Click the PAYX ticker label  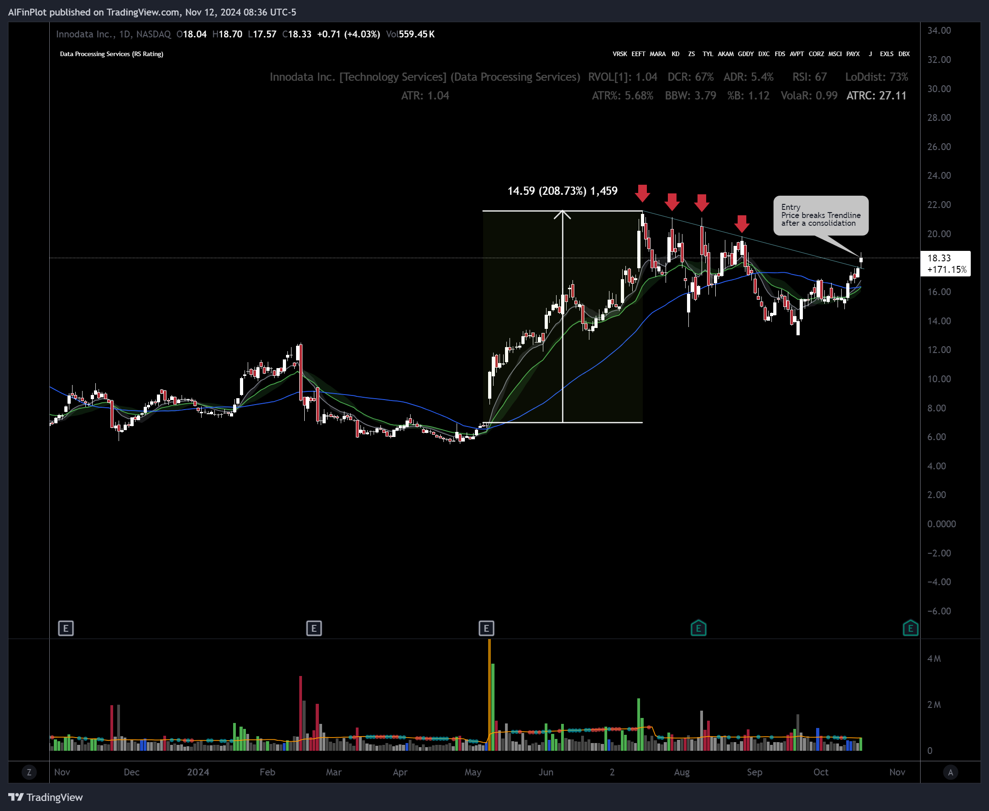(853, 54)
